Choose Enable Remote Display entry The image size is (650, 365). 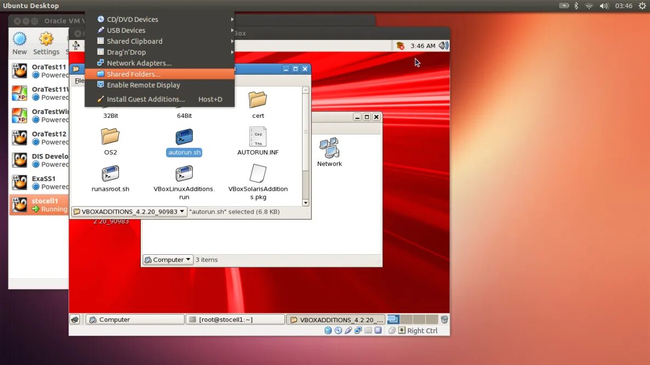point(159,85)
